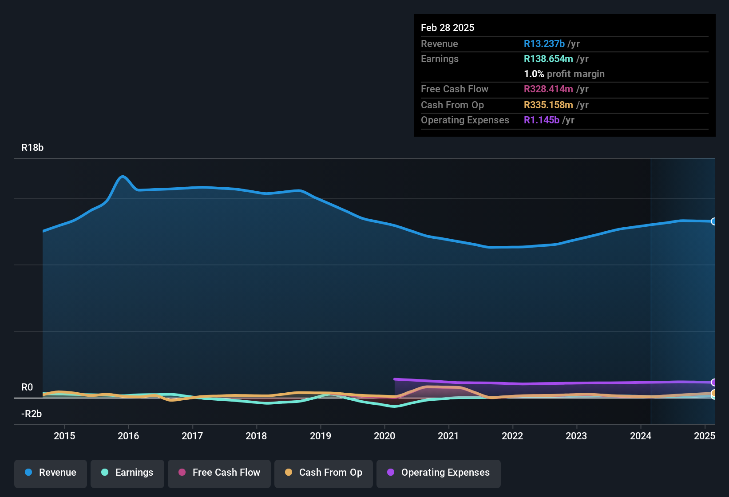Click the 2023 x-axis label

click(576, 436)
